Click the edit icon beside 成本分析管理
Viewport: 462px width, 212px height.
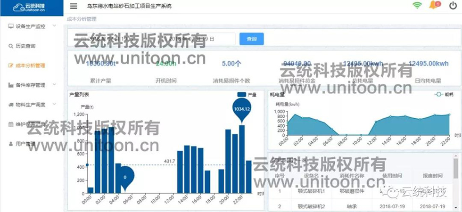point(11,65)
